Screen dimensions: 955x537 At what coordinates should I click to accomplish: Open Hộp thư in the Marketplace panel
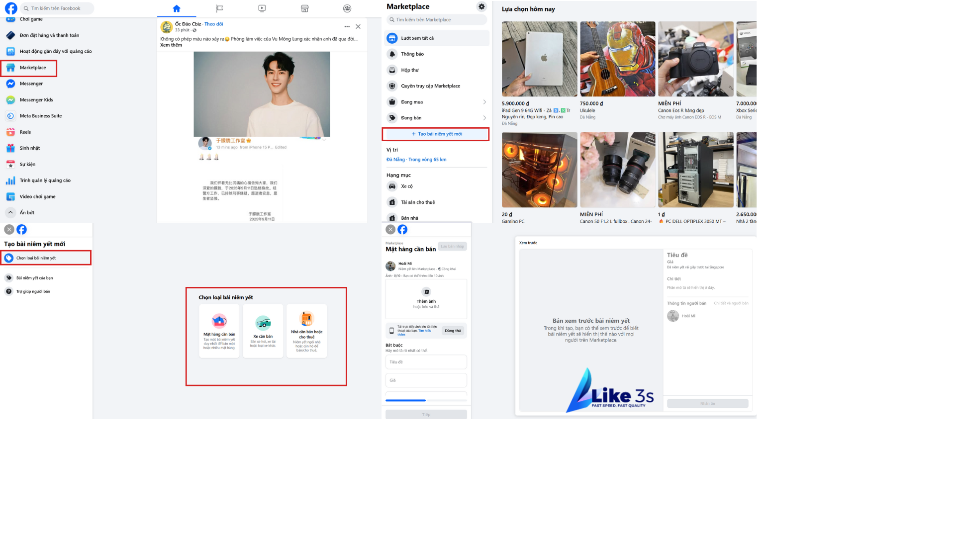point(409,70)
